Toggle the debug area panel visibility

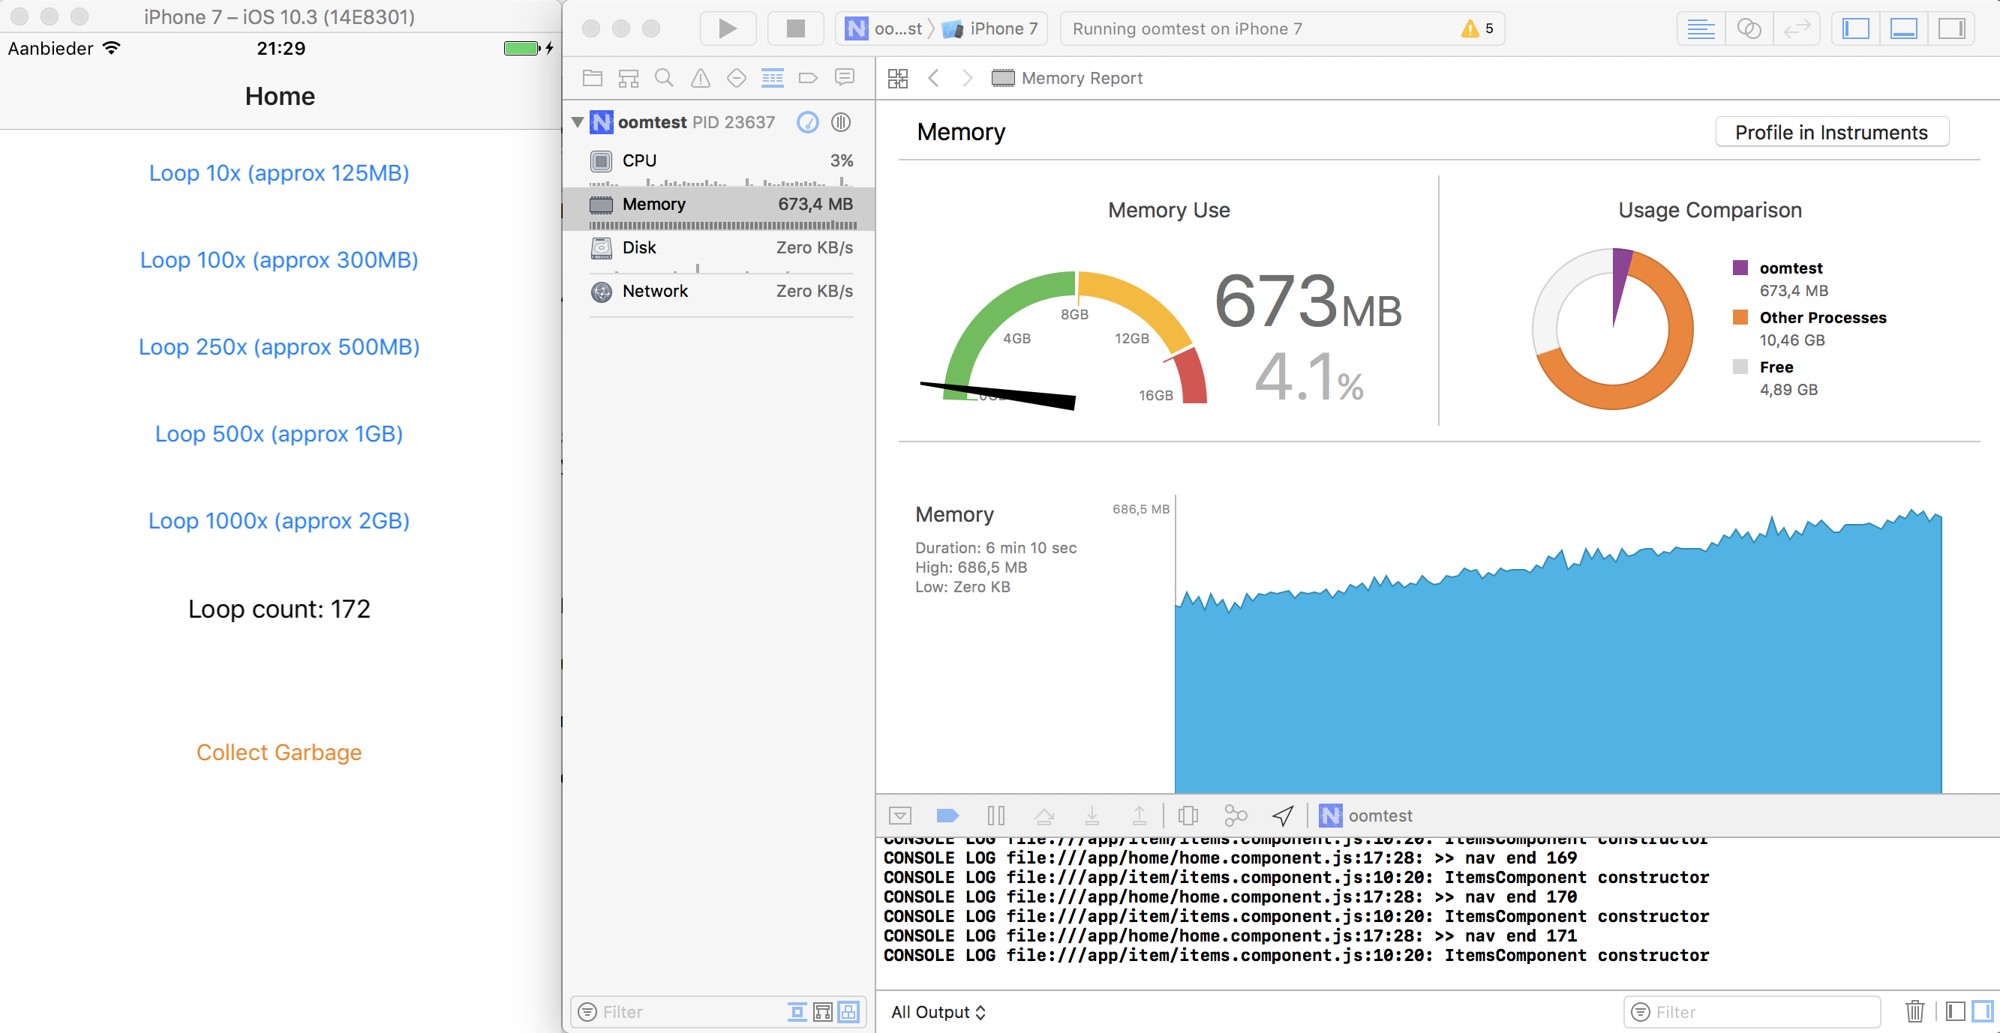point(1904,28)
